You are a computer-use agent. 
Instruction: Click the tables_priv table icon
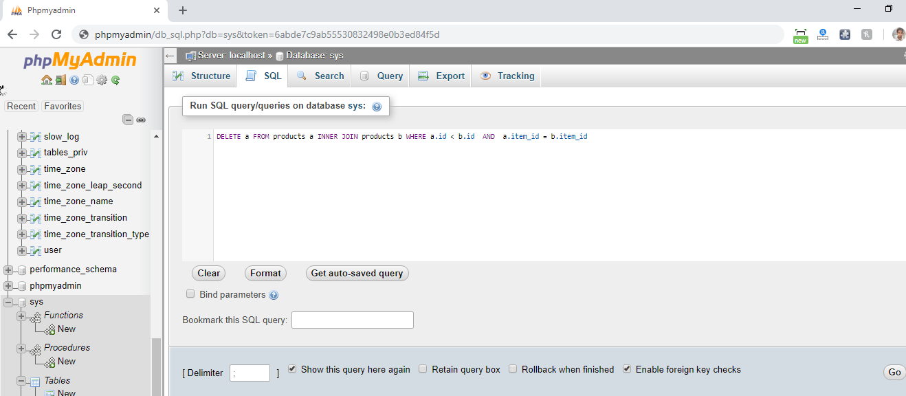click(x=36, y=153)
